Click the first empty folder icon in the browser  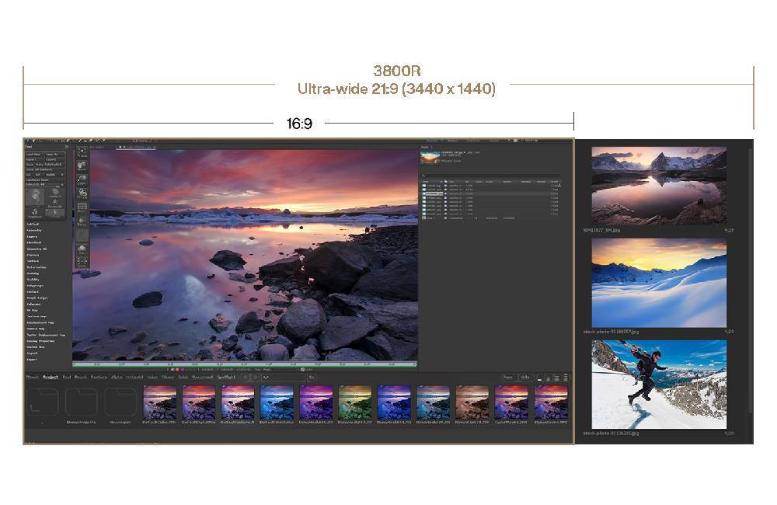pyautogui.click(x=42, y=402)
